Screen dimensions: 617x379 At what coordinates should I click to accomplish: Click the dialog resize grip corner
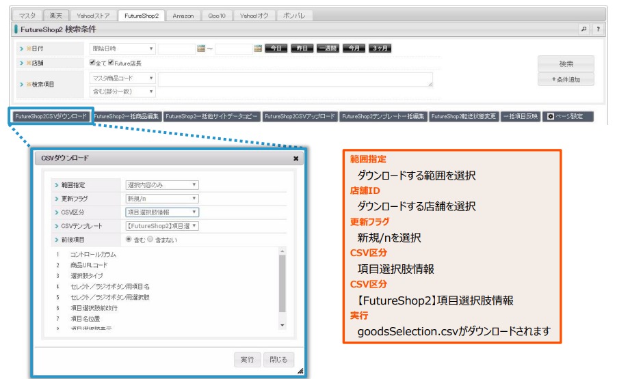pyautogui.click(x=300, y=371)
